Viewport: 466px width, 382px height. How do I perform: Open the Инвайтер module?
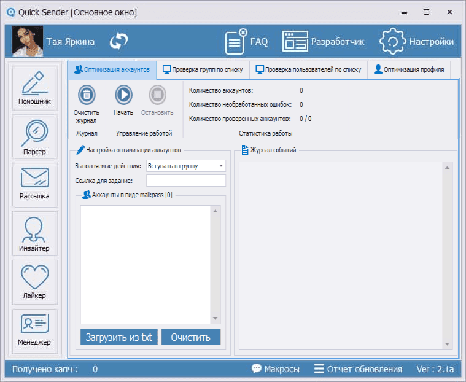[34, 233]
